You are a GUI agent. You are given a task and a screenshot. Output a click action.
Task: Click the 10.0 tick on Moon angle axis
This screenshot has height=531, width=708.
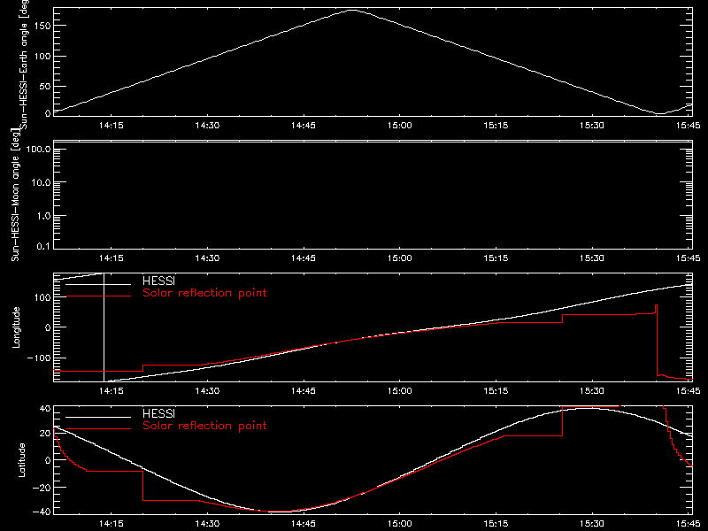pyautogui.click(x=41, y=182)
